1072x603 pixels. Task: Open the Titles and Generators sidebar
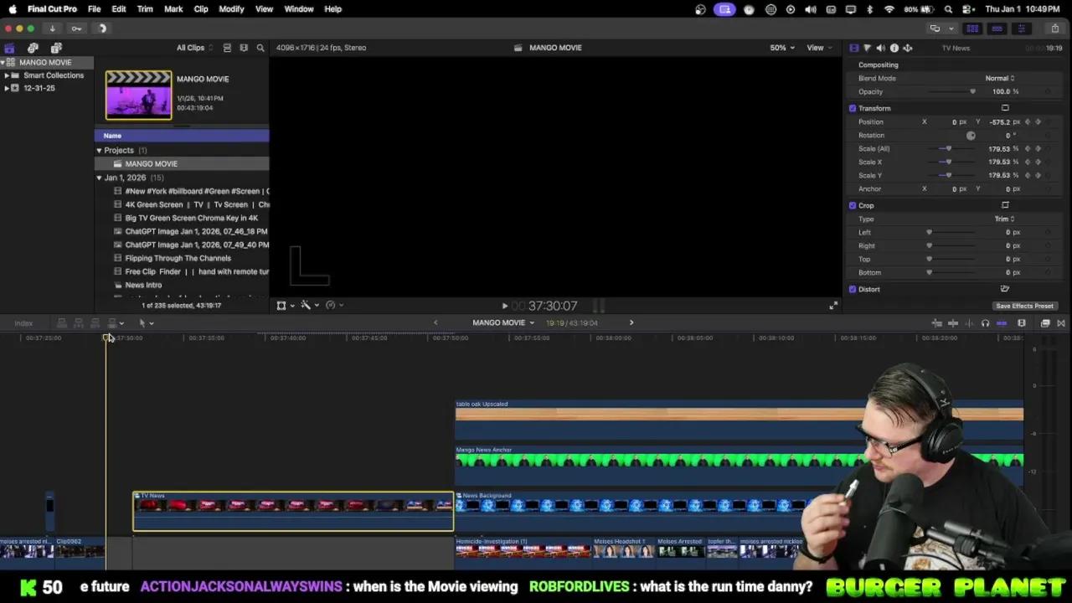click(x=56, y=48)
